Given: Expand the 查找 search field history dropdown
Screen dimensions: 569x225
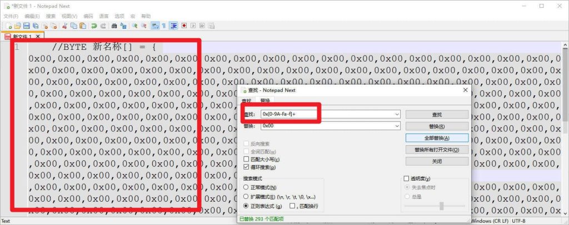Looking at the screenshot, I should pyautogui.click(x=397, y=114).
